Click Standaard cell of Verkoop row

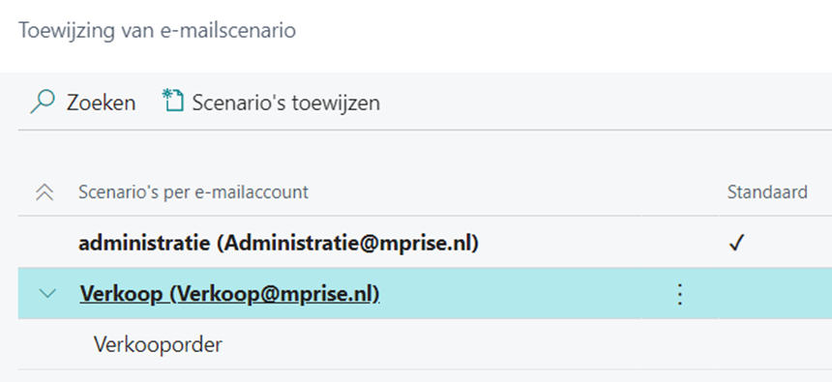775,293
